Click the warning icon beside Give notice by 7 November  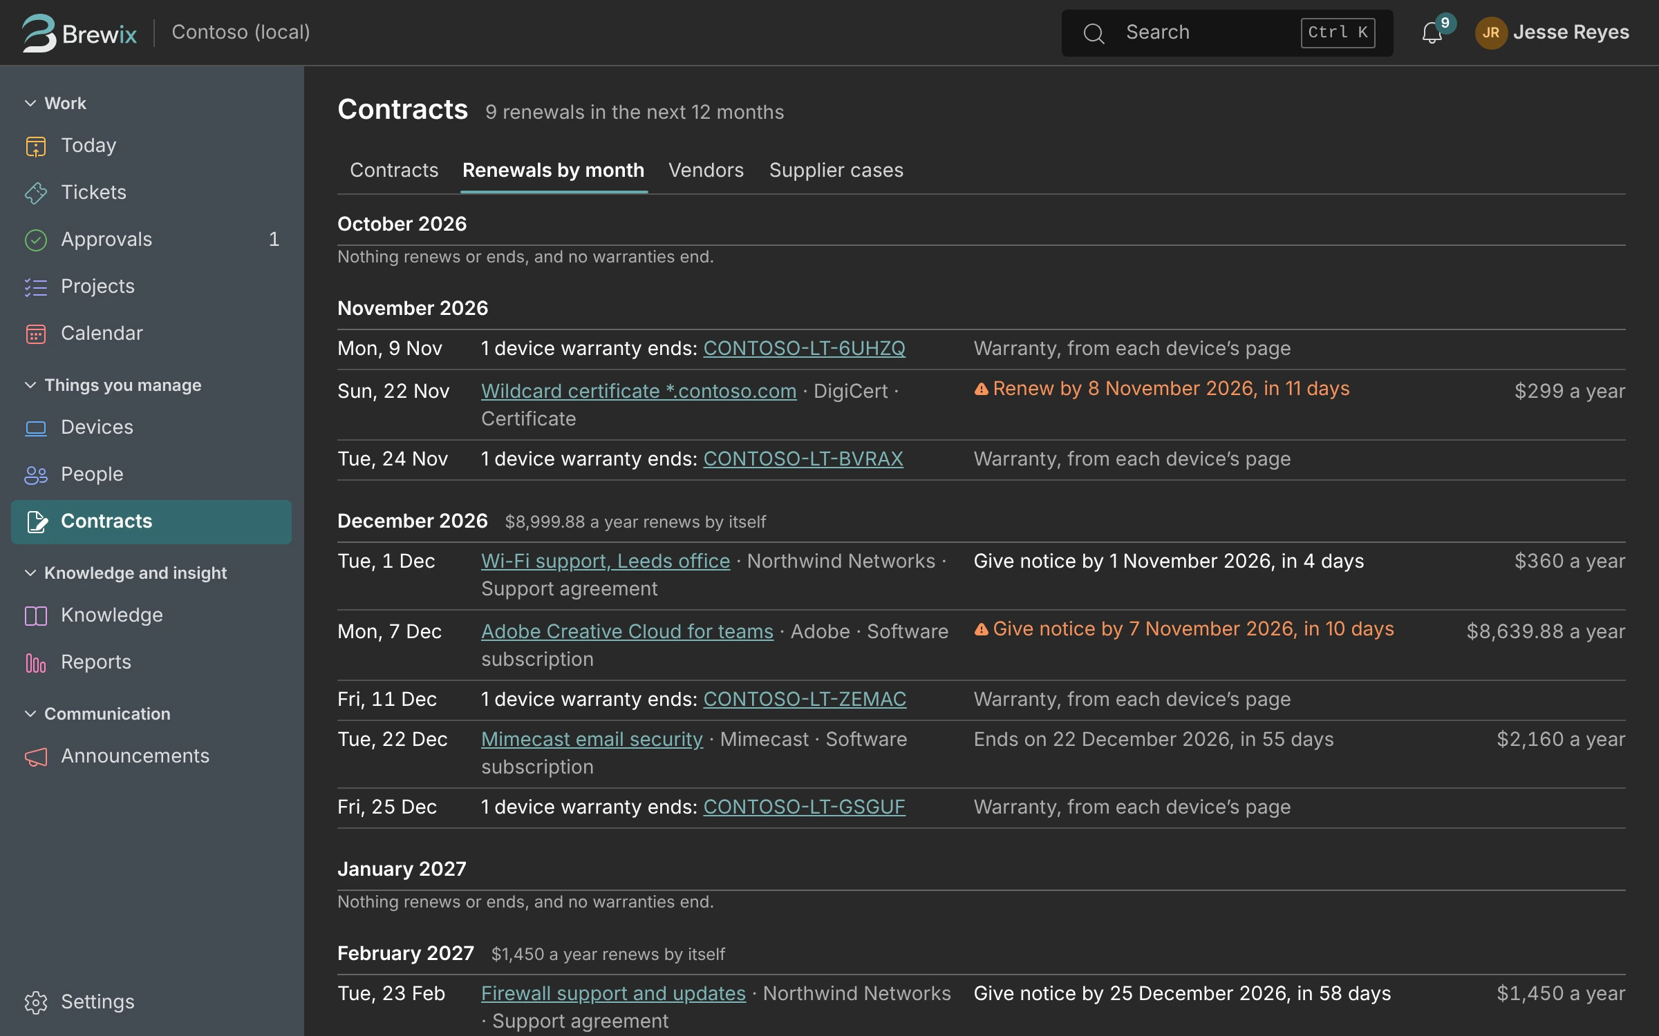(981, 629)
